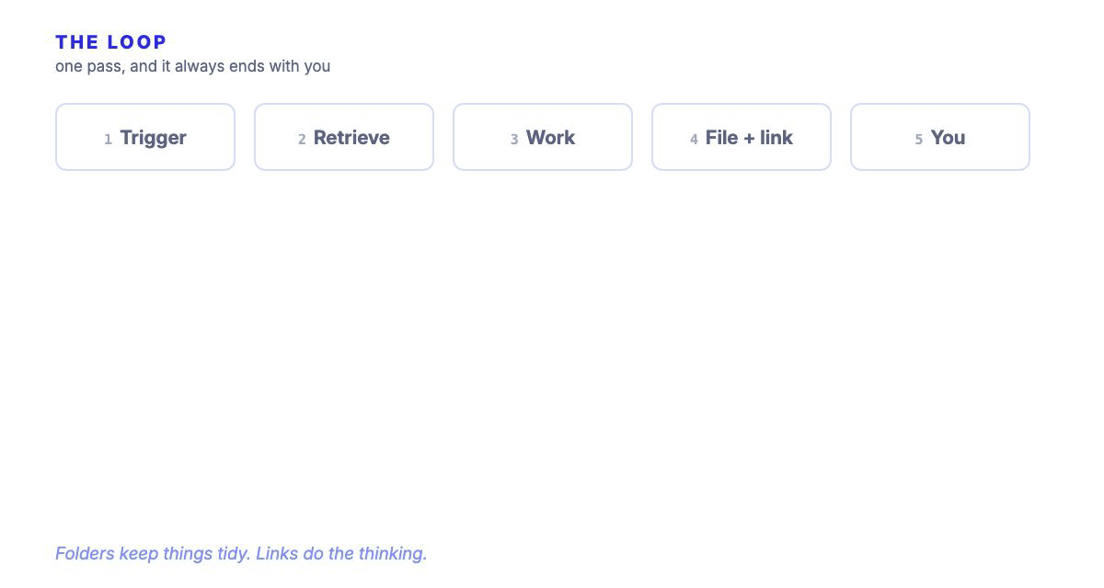Viewport: 1104px width, 588px height.
Task: Click the number 4 beside File + link
Action: point(694,140)
